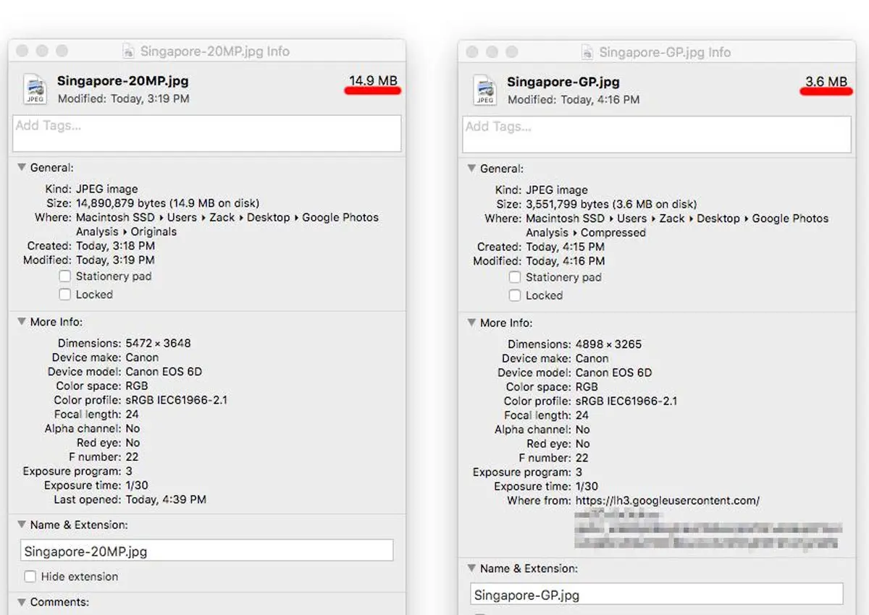869x615 pixels.
Task: Lock the Singapore-GP.jpg file
Action: click(x=515, y=295)
